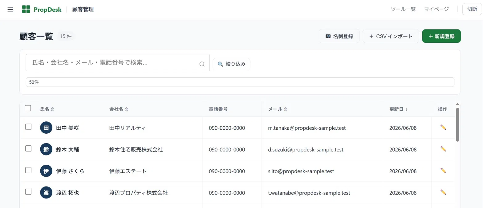This screenshot has height=208, width=483.
Task: Click email t.watanabe@propdesk-sample.test
Action: point(309,193)
